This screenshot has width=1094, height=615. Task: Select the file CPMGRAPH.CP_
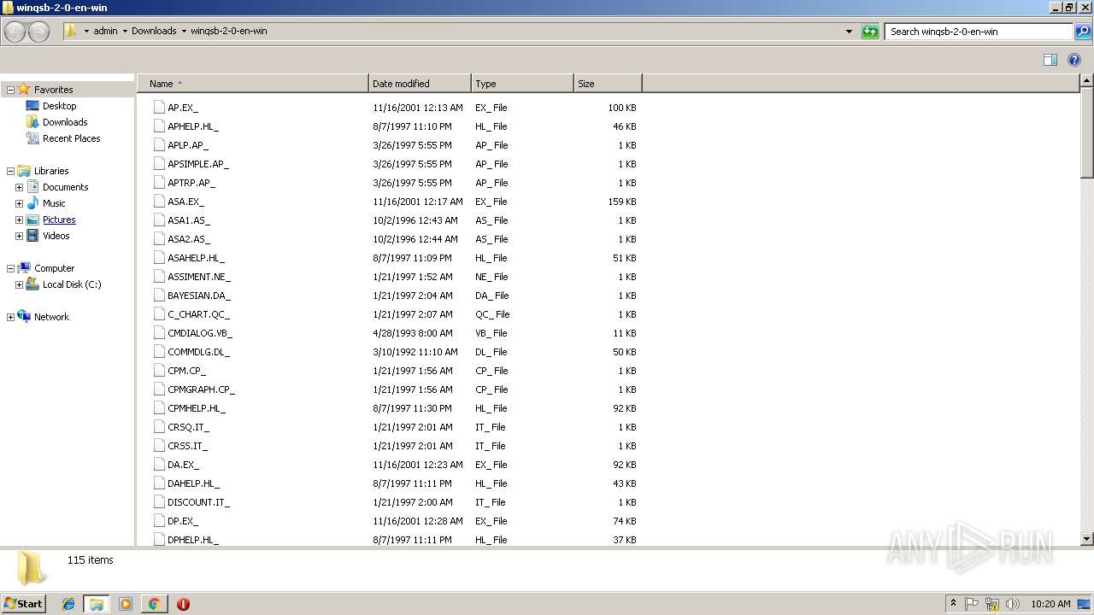201,389
